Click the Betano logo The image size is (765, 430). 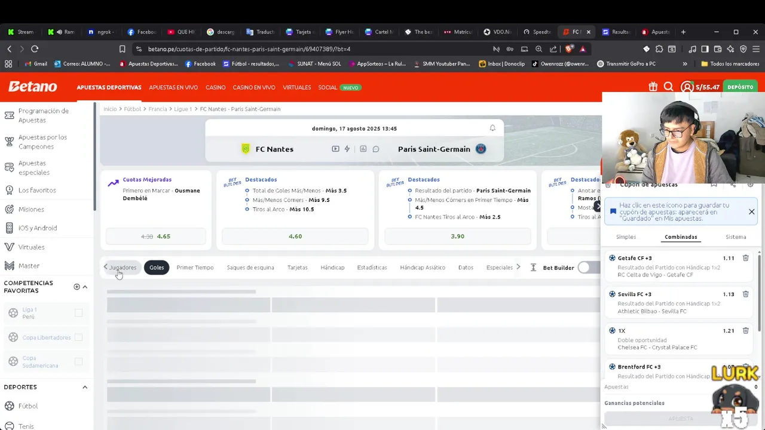33,87
